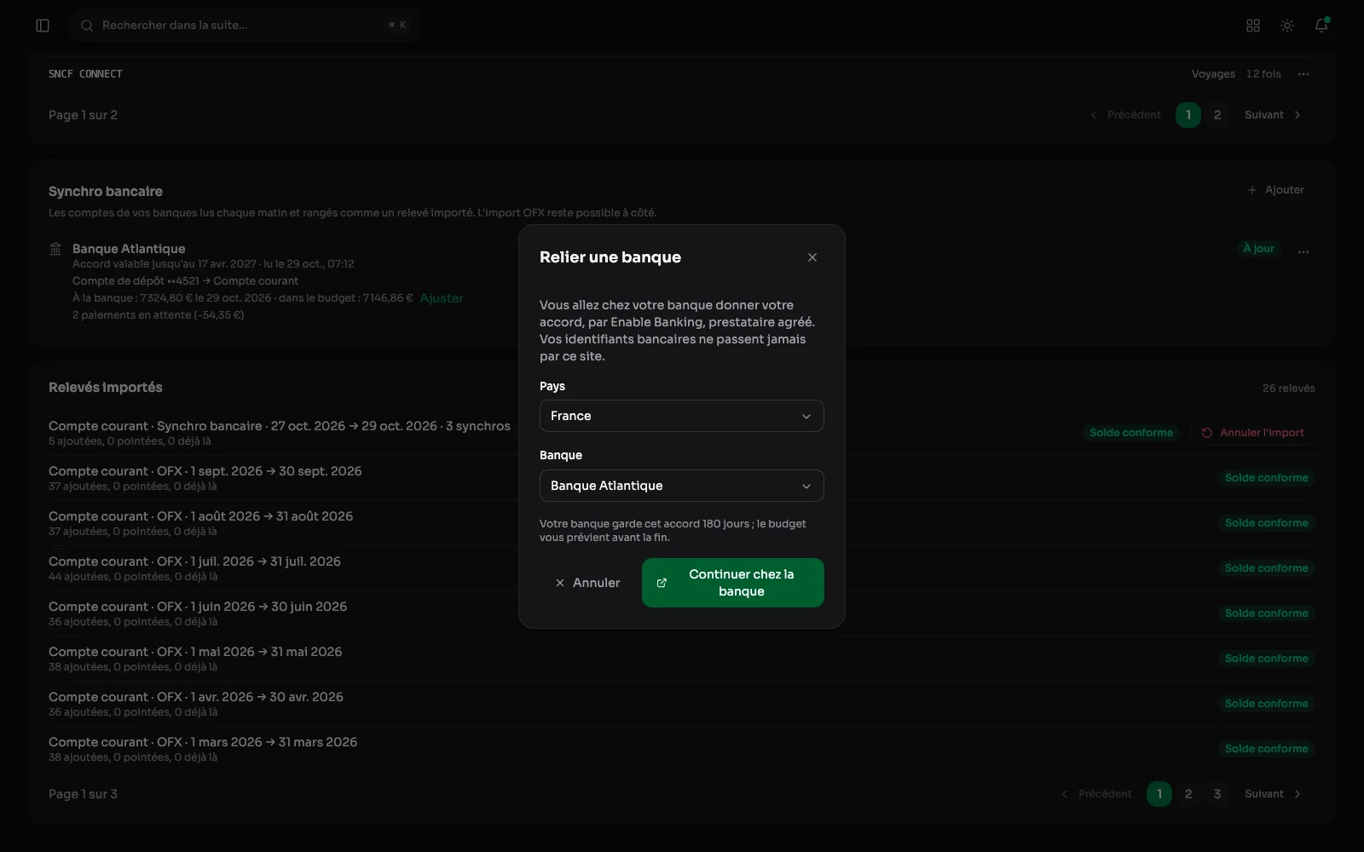The height and width of the screenshot is (852, 1364).
Task: Click Continuer chez la banque
Action: (733, 583)
